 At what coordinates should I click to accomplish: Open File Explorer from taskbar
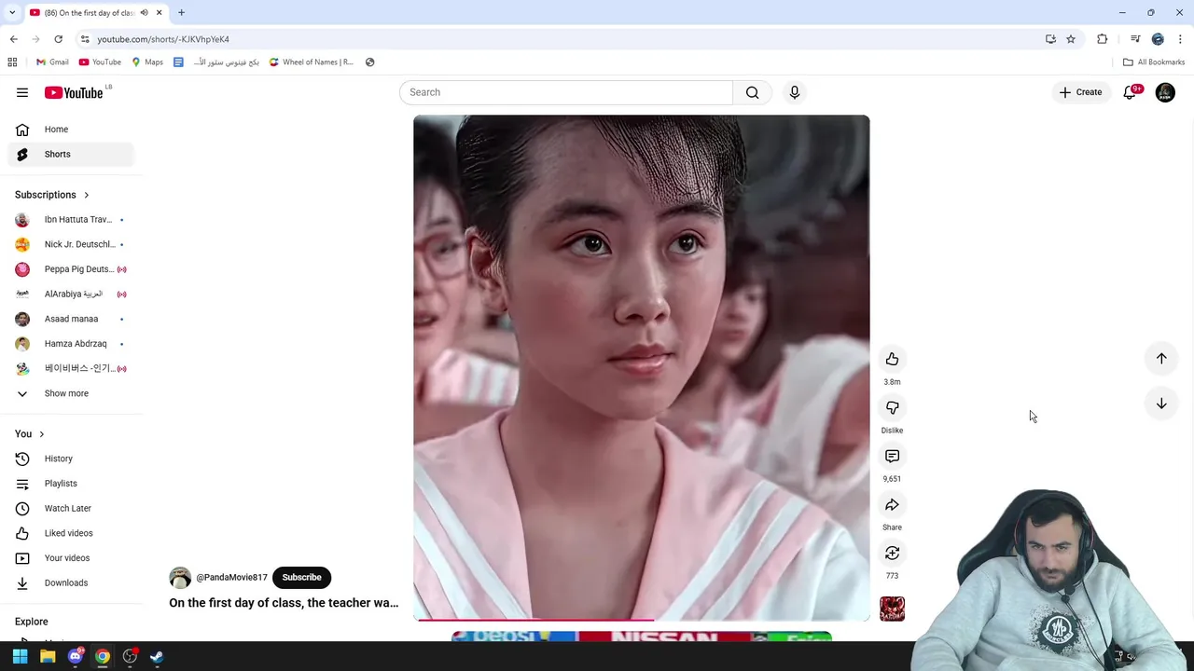tap(48, 656)
